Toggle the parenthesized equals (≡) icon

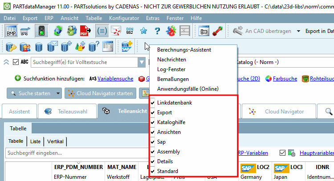[x=102, y=31]
